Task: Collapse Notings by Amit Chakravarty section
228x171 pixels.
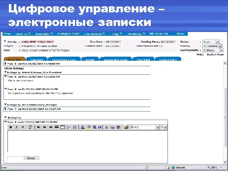Action: pos(5,104)
